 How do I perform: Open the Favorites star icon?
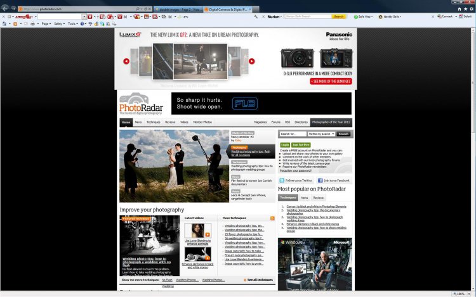[465, 9]
